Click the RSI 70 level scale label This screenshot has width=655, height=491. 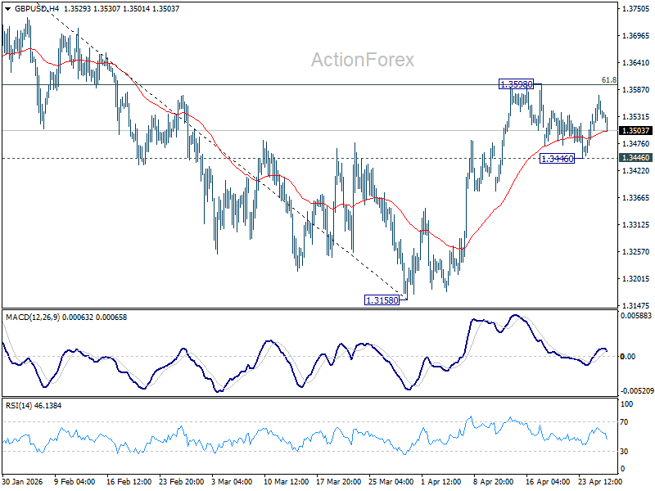point(624,422)
